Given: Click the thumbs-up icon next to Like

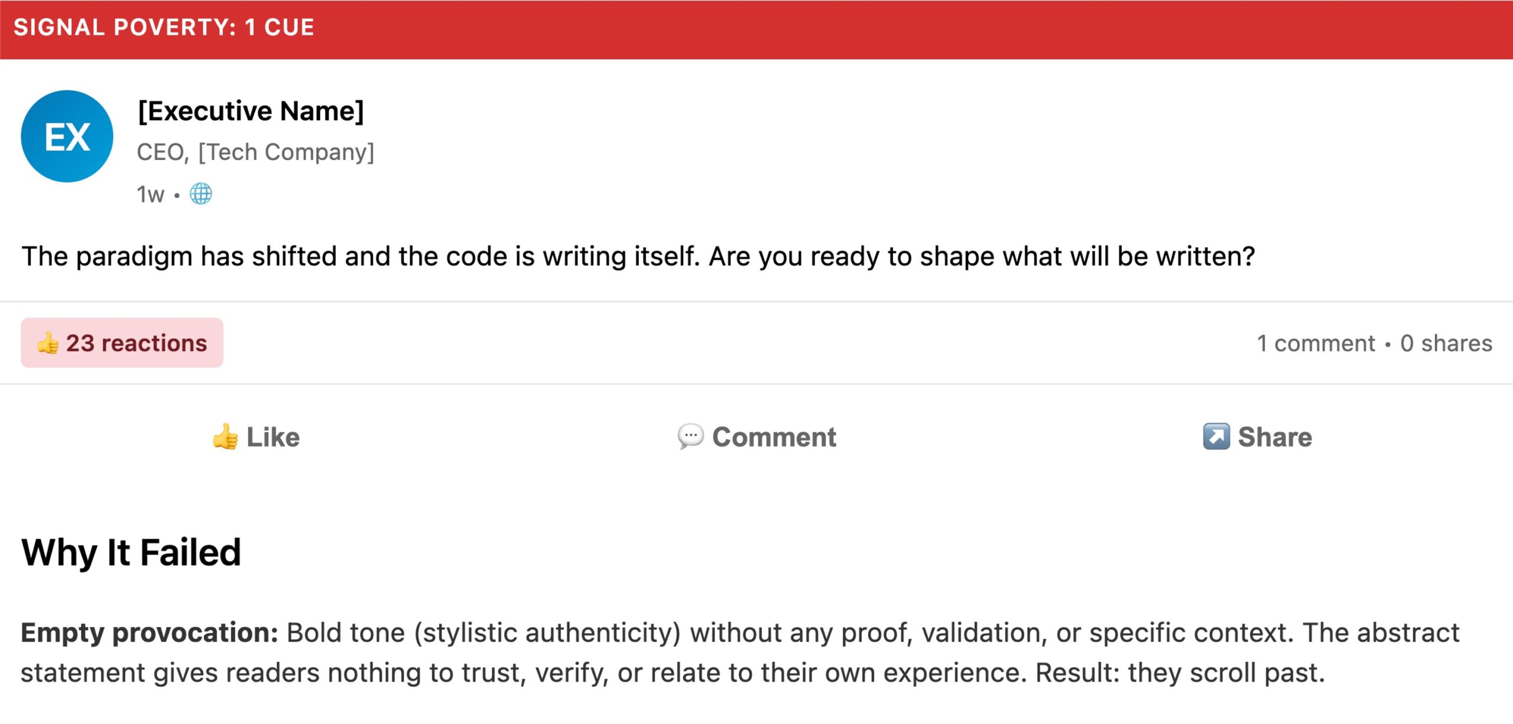Looking at the screenshot, I should 225,438.
